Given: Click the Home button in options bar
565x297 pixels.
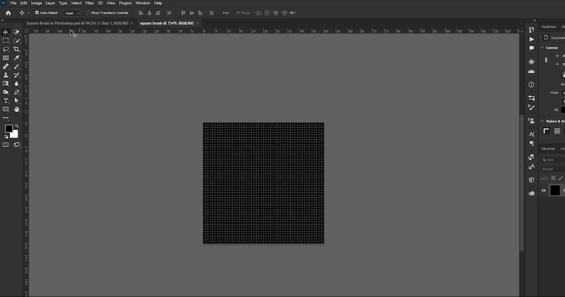Looking at the screenshot, I should click(8, 13).
